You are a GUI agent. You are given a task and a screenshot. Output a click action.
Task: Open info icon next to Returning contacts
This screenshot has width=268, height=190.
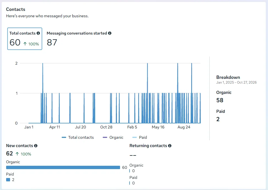pos(170,146)
